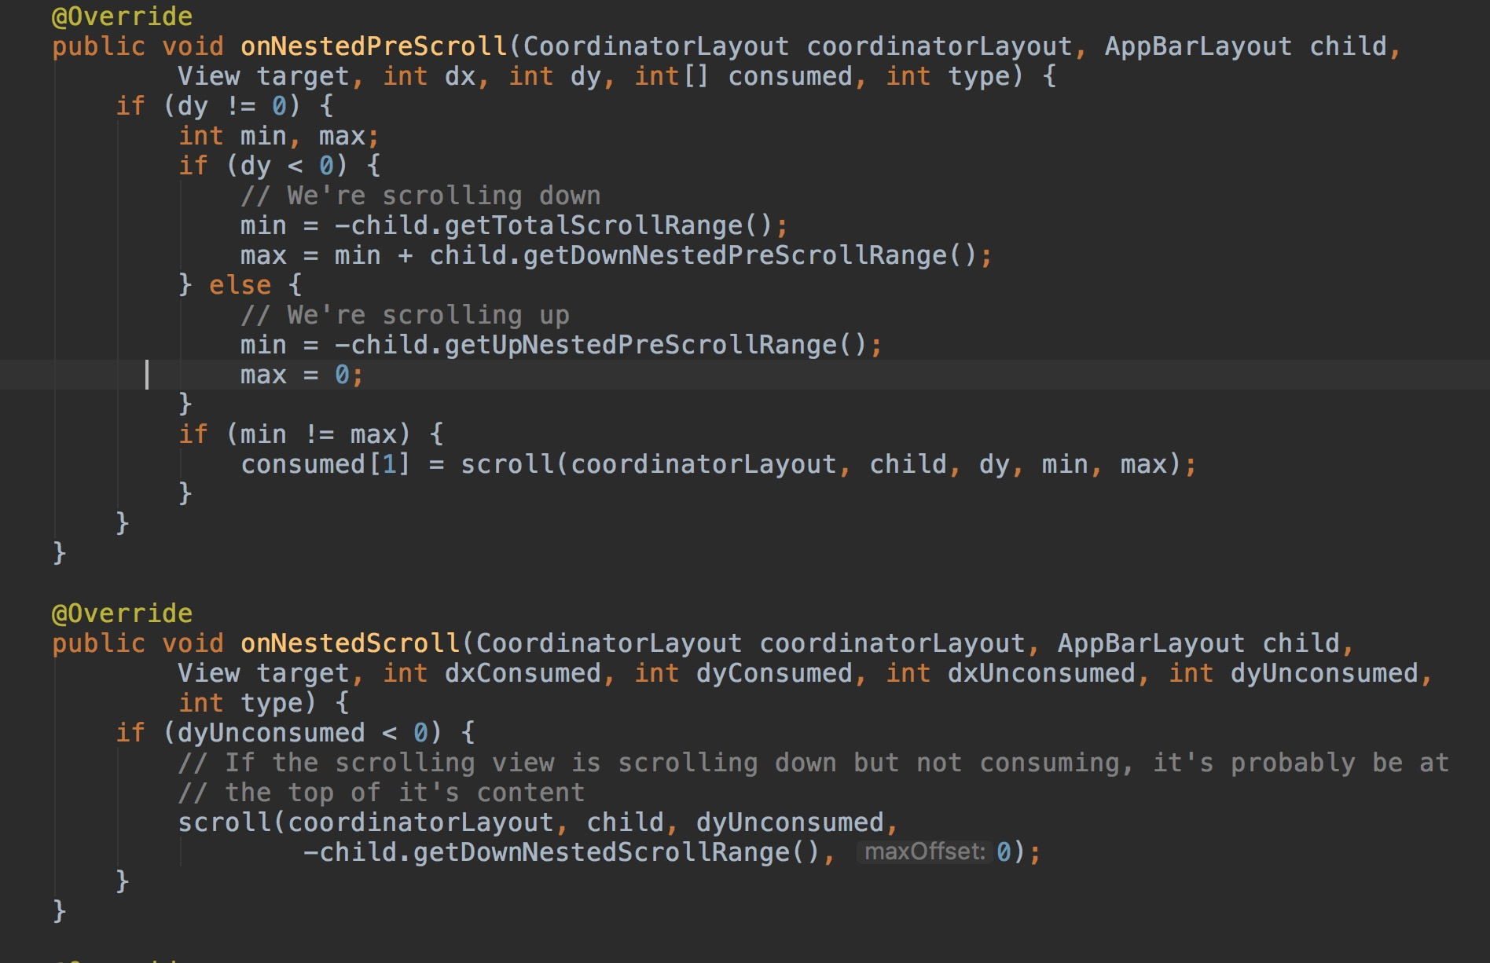Image resolution: width=1490 pixels, height=963 pixels.
Task: Click the "max = 0;" statement
Action: pyautogui.click(x=302, y=375)
